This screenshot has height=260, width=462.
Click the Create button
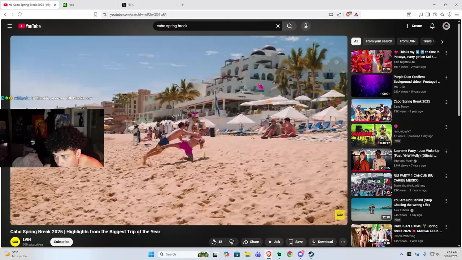[x=414, y=26]
